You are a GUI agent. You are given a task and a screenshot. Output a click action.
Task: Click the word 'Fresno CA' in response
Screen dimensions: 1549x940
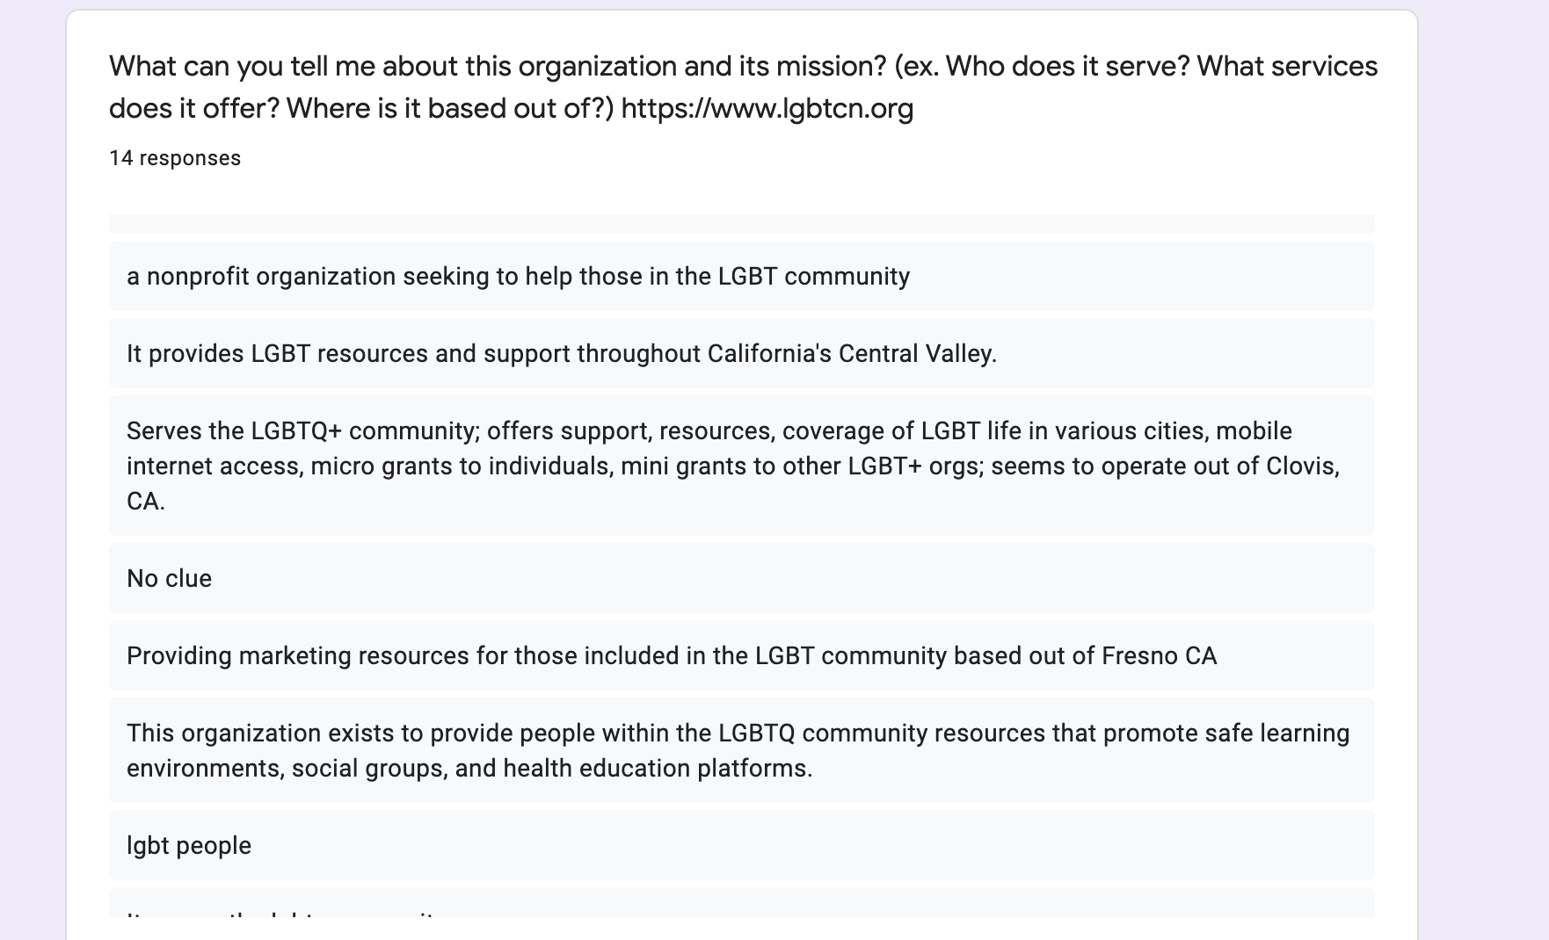1159,655
